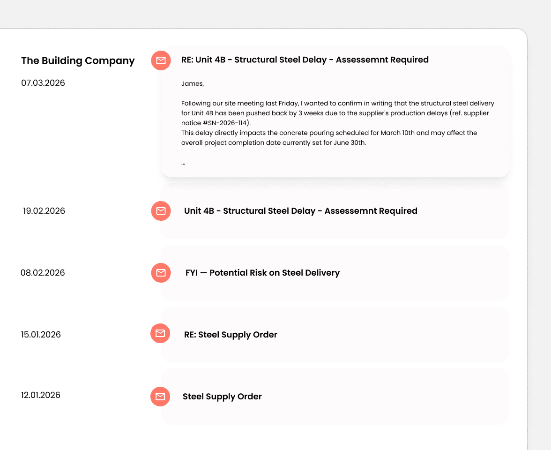Viewport: 551px width, 450px height.
Task: Select The Building Company heading
Action: pyautogui.click(x=78, y=60)
